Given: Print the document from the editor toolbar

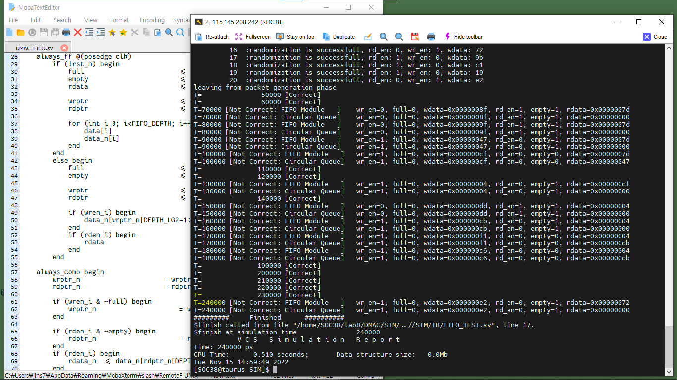Looking at the screenshot, I should point(67,32).
